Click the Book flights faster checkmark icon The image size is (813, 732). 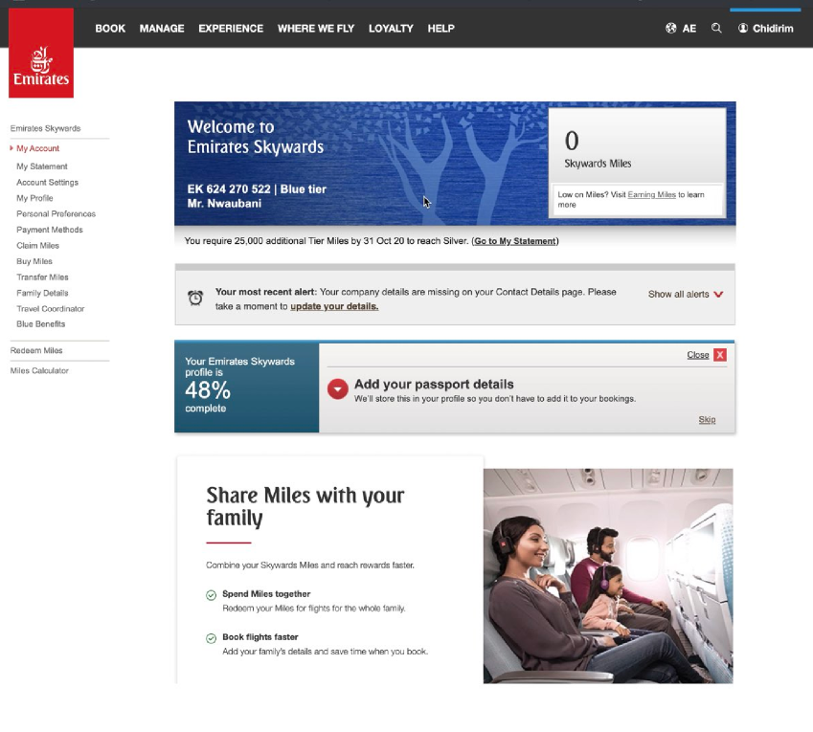coord(211,638)
